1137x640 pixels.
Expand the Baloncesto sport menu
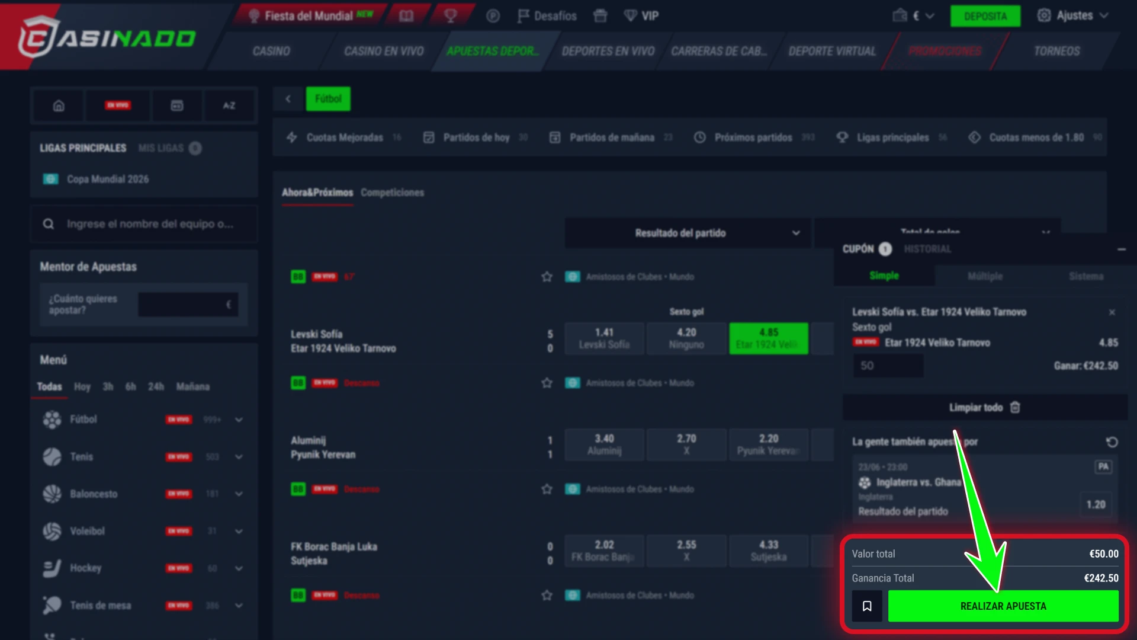tap(239, 494)
